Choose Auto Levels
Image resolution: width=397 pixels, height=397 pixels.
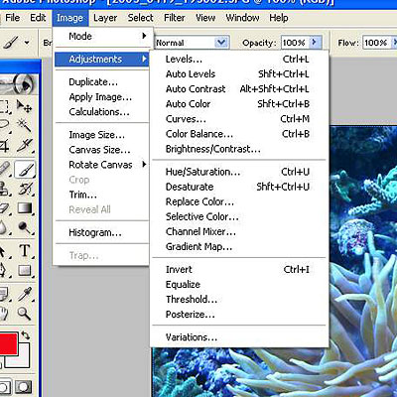pos(239,74)
